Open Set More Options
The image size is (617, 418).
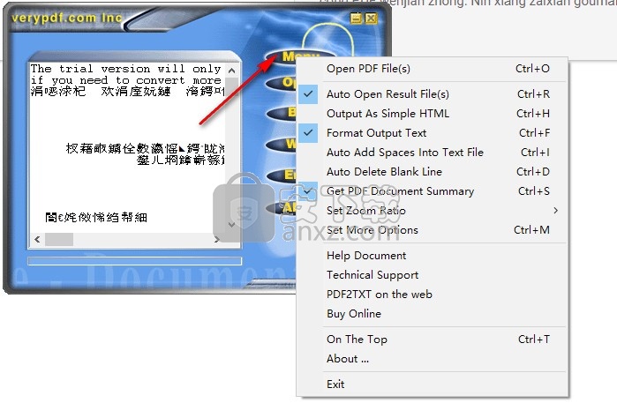pyautogui.click(x=432, y=229)
